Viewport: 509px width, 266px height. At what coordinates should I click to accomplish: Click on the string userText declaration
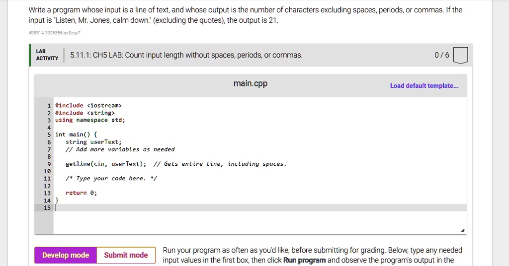coord(93,142)
